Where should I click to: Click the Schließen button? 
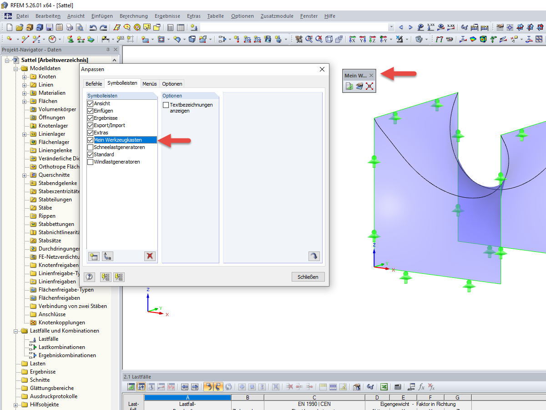pyautogui.click(x=308, y=277)
